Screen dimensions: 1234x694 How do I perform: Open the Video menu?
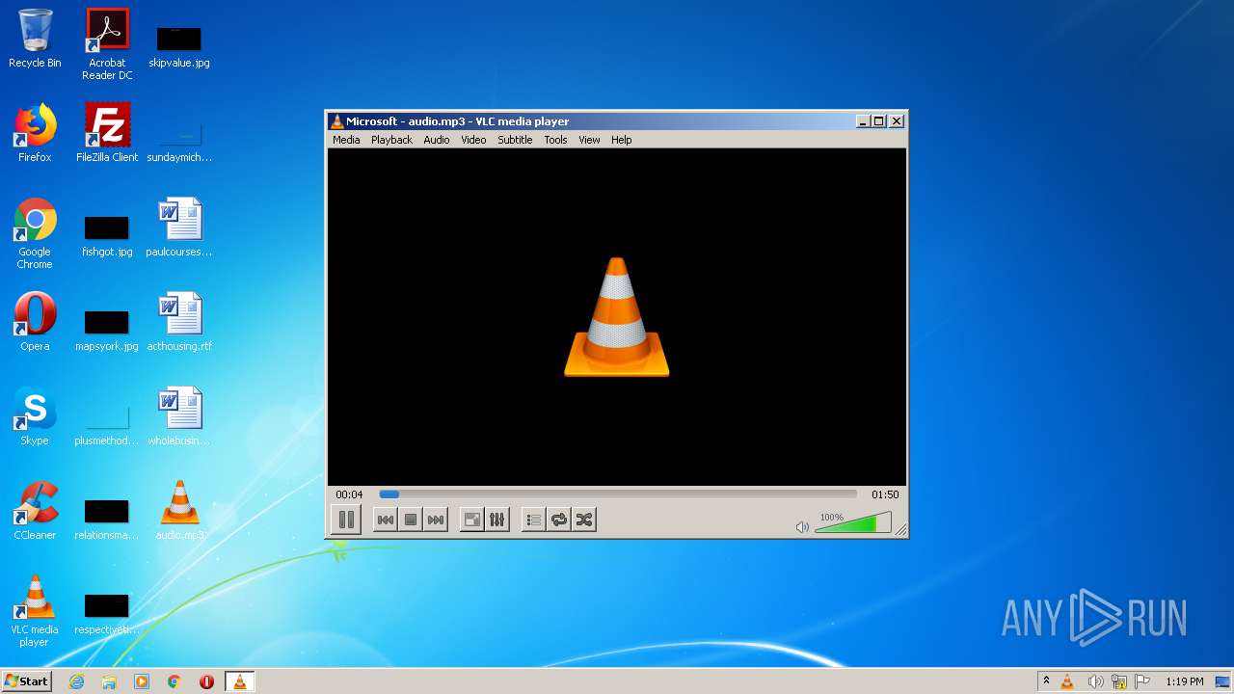pyautogui.click(x=473, y=140)
